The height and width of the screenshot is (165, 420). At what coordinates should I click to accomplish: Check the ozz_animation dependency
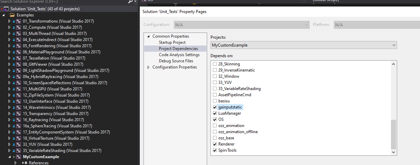coord(215,126)
